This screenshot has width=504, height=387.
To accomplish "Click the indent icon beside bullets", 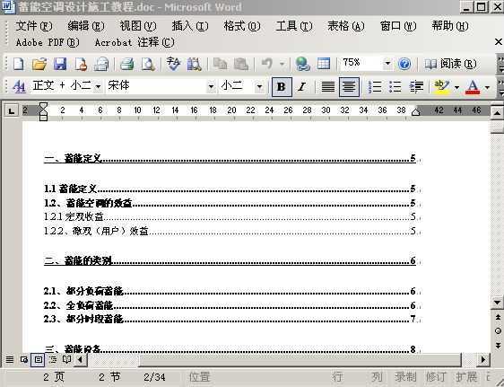I will (x=416, y=86).
